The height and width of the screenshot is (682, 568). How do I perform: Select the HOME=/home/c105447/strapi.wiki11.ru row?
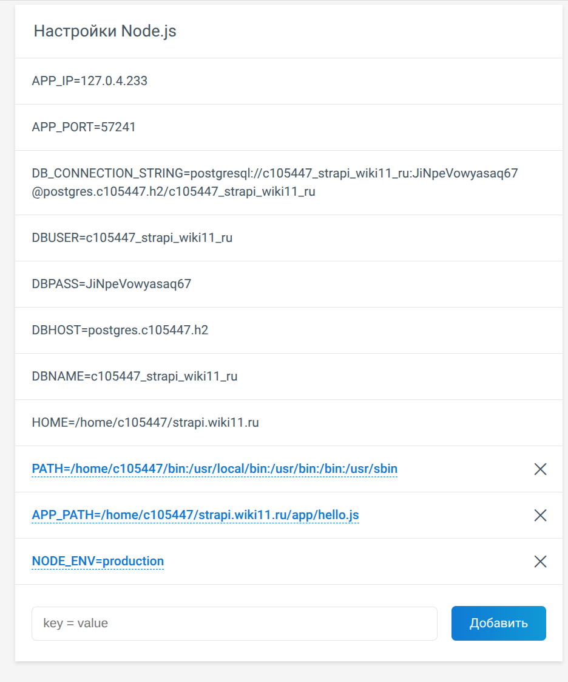point(289,422)
